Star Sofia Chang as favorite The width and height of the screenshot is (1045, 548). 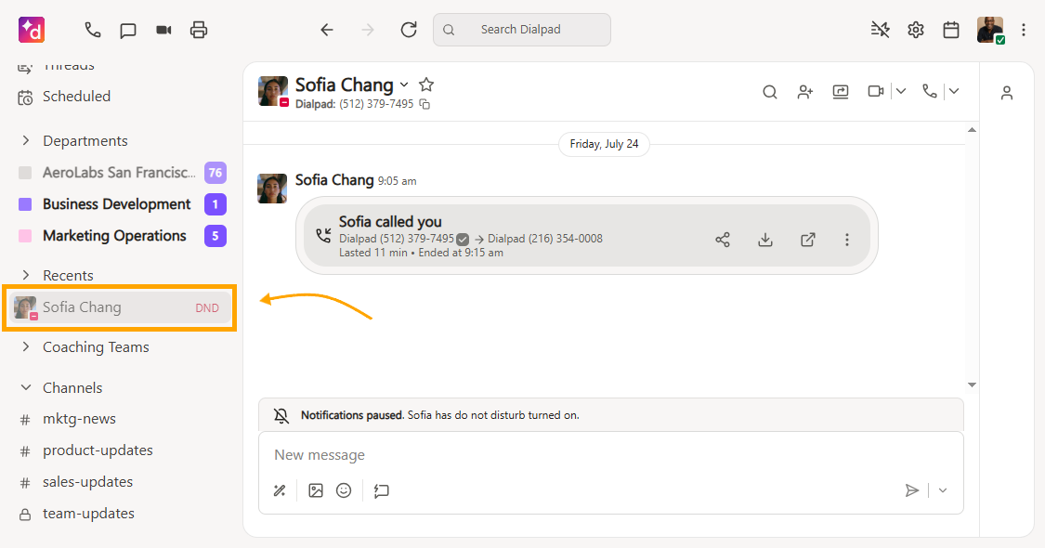click(x=426, y=85)
